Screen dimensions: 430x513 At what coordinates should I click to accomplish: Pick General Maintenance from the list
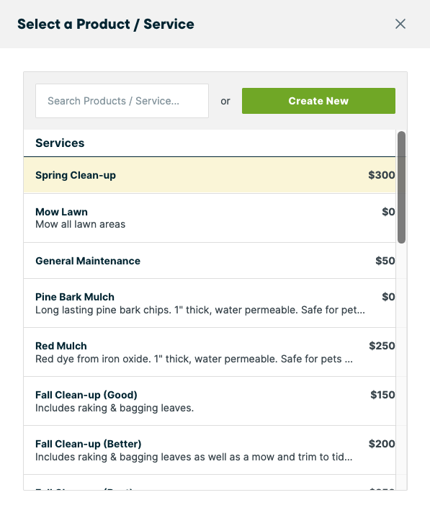[210, 261]
